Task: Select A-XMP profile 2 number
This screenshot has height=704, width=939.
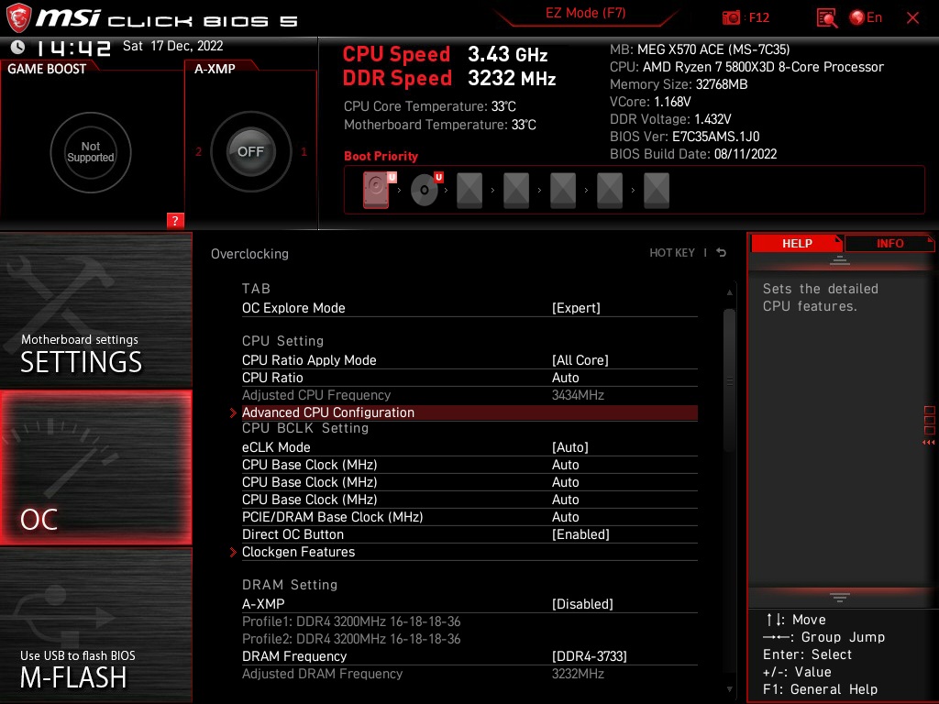Action: [x=198, y=152]
